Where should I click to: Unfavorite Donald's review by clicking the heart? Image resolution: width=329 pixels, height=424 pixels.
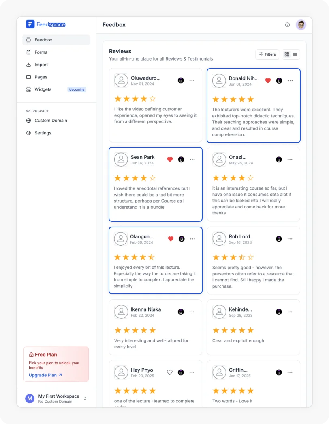268,80
